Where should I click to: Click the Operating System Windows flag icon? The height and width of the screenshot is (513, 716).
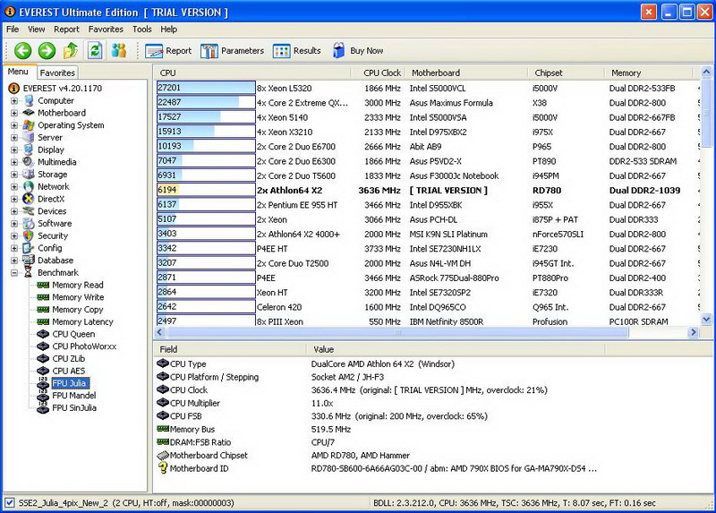click(x=29, y=125)
